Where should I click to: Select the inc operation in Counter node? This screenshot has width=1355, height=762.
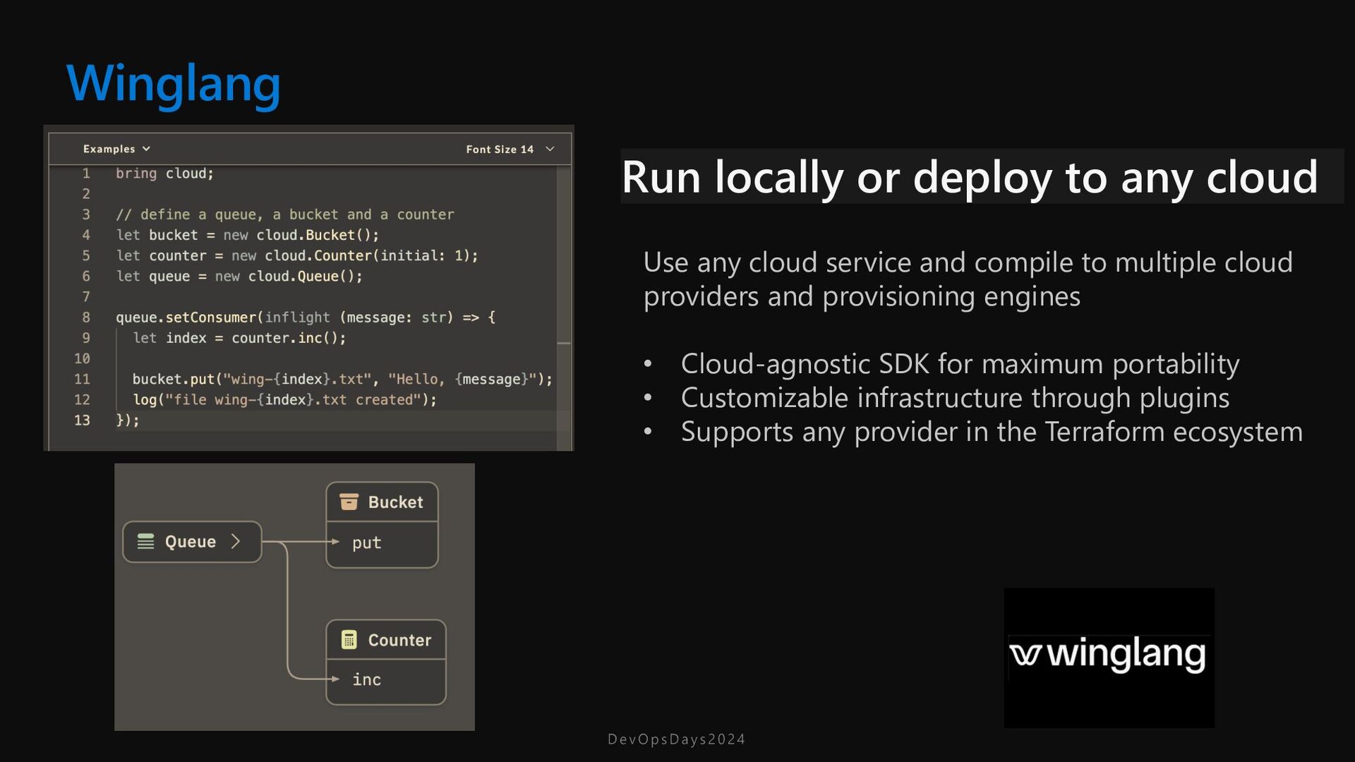[x=366, y=679]
